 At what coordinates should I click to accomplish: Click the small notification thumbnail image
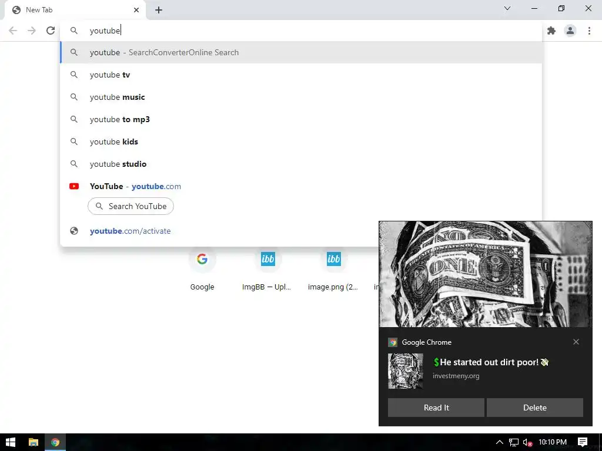coord(406,371)
